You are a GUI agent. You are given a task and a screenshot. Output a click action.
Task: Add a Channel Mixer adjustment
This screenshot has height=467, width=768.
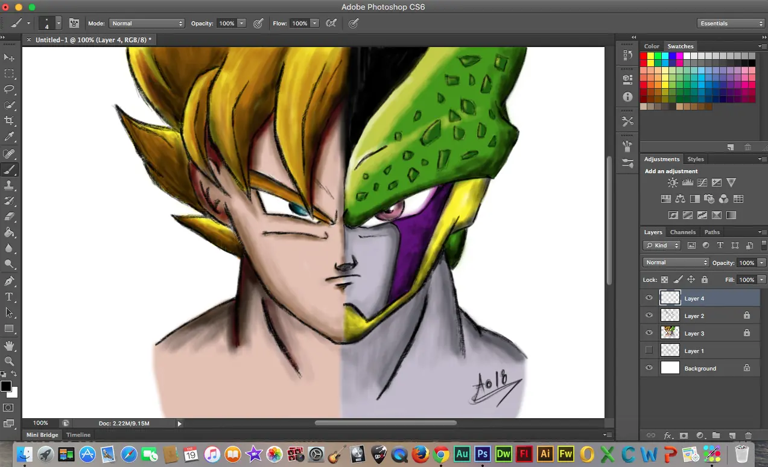click(x=723, y=199)
